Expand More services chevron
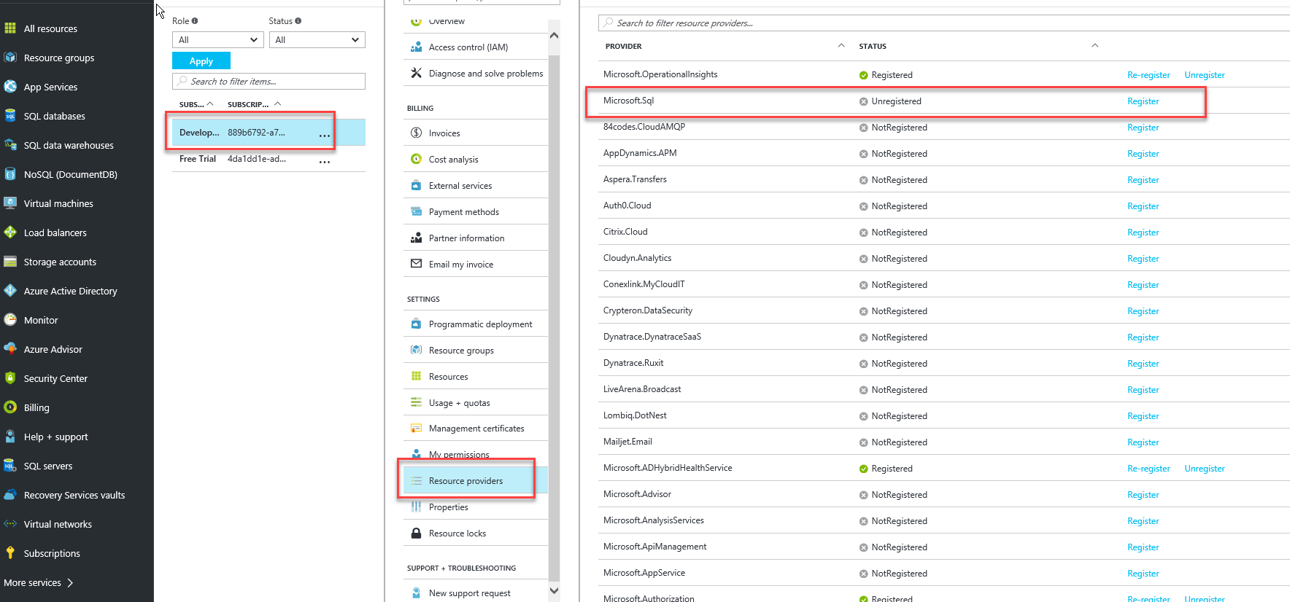Viewport: 1290px width, 602px height. [70, 582]
